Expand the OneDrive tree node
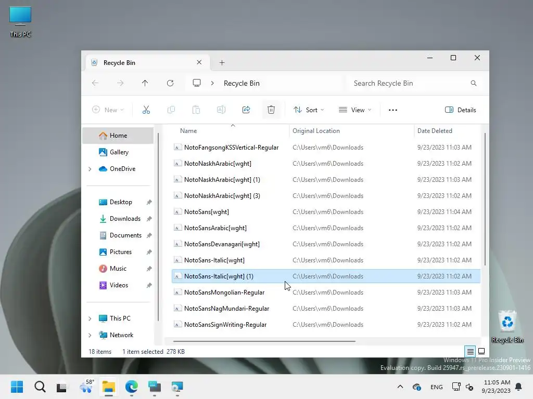This screenshot has width=533, height=399. click(90, 169)
